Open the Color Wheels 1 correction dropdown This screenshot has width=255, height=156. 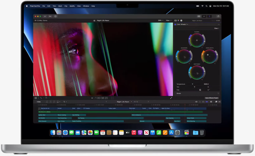click(x=182, y=24)
